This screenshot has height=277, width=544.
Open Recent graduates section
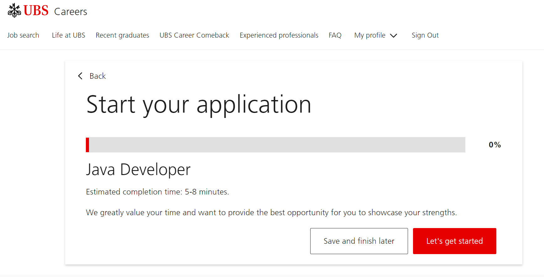click(x=123, y=35)
